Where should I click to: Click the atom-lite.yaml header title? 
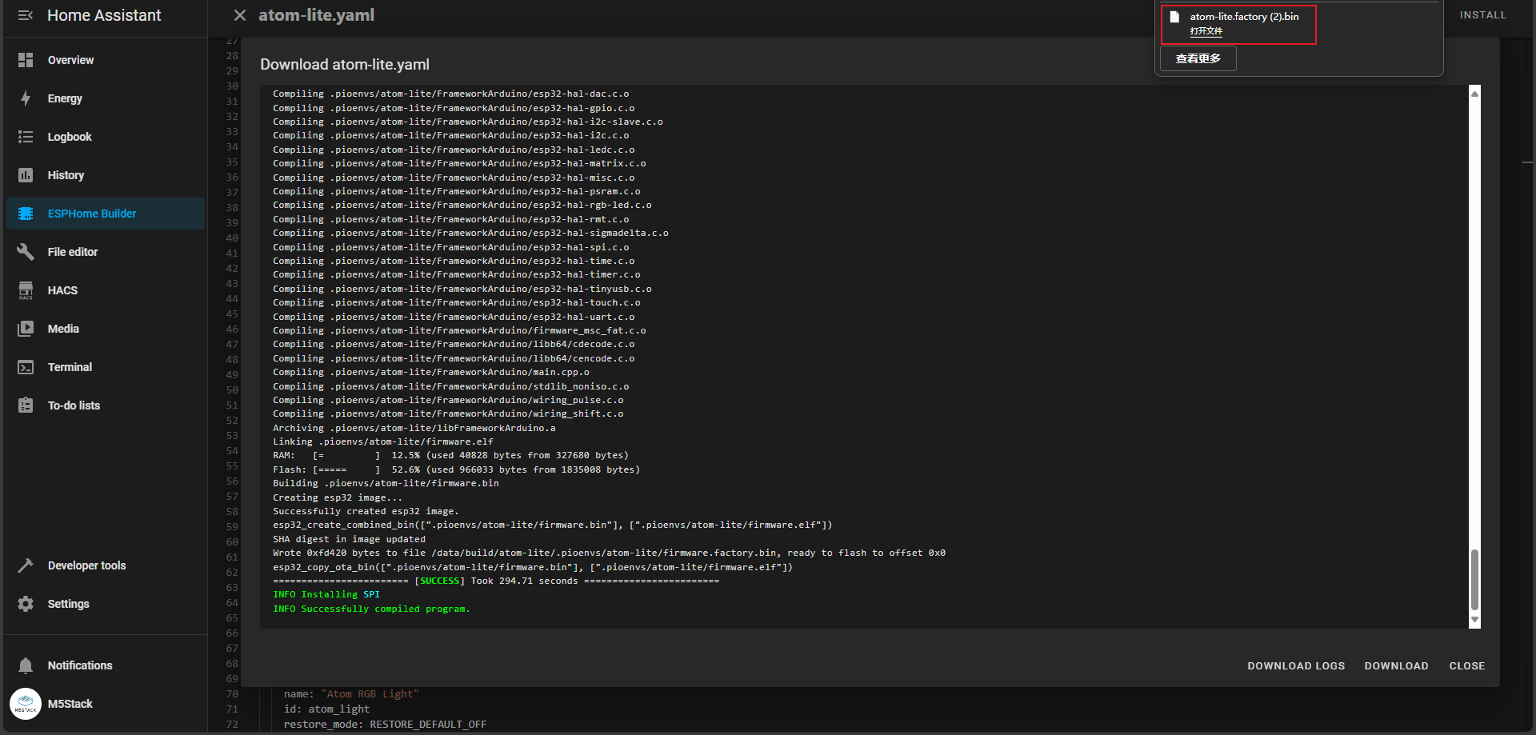(316, 15)
